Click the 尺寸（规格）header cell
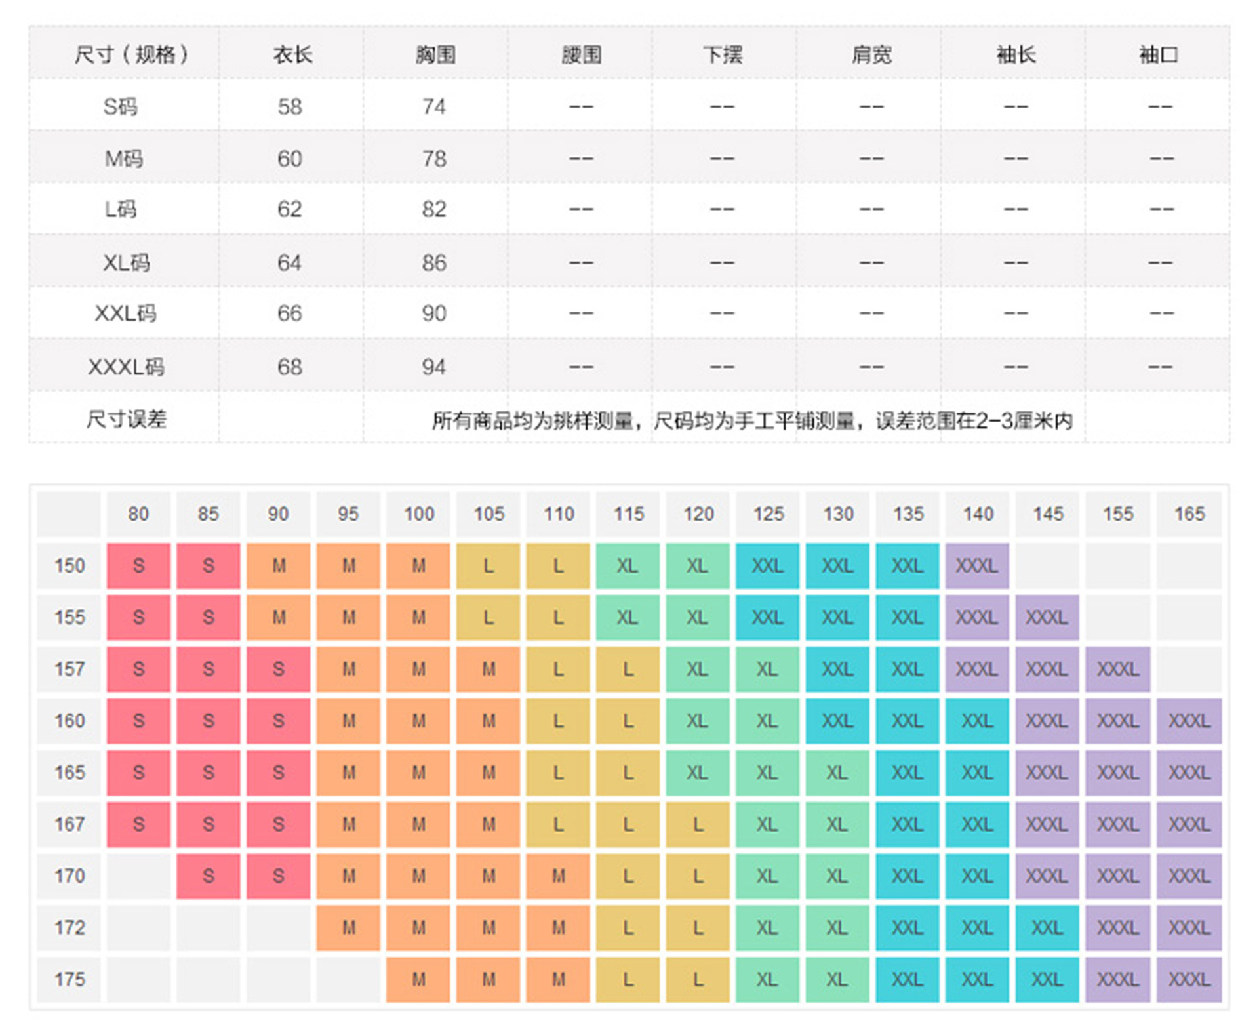 pos(130,54)
